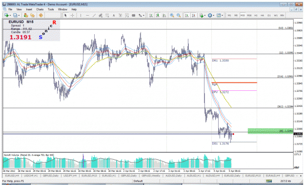Switch to the EURAUD,H4 chart tab

click(272, 176)
